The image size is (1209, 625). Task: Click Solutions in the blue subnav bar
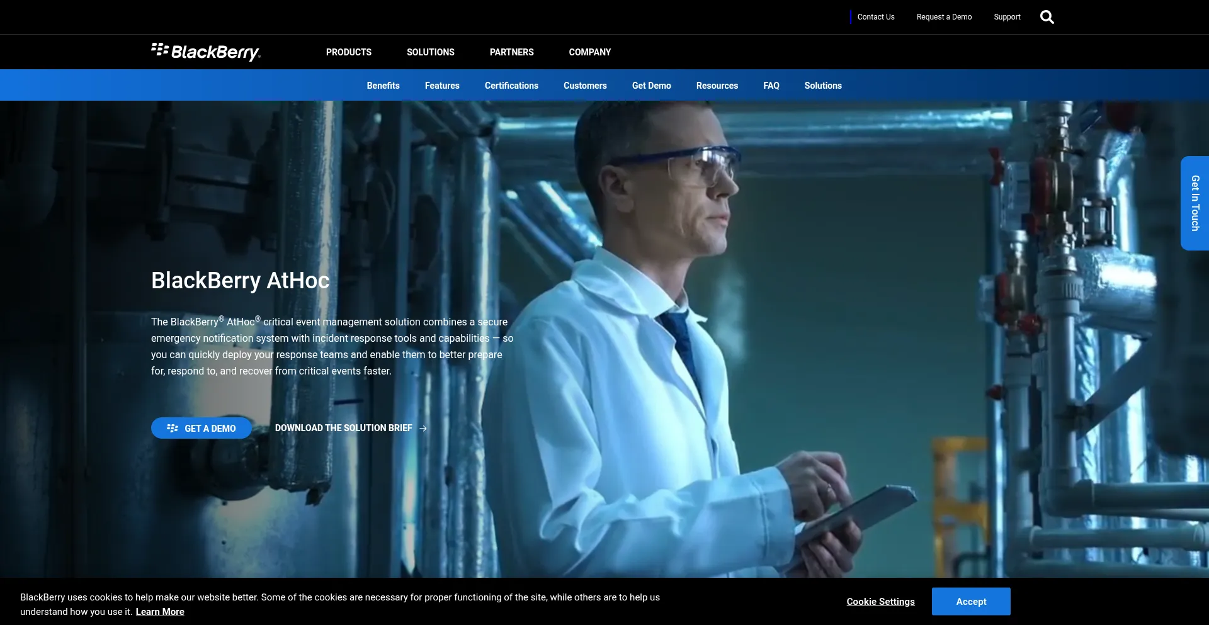point(822,86)
